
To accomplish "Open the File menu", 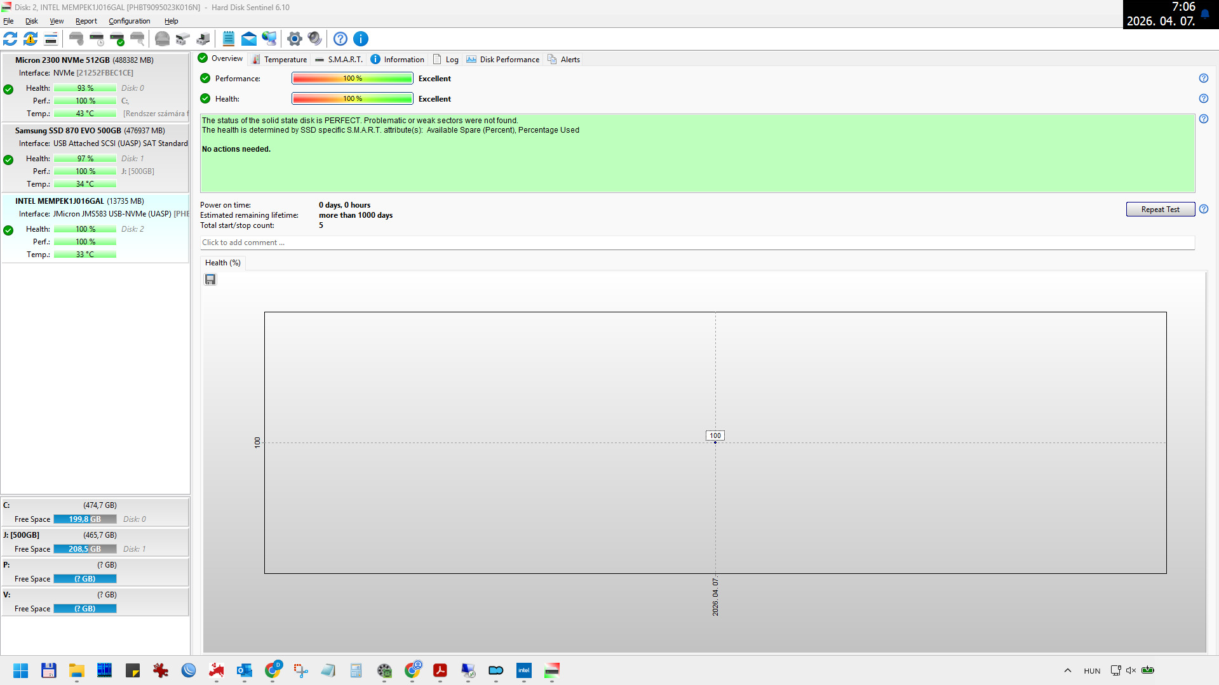I will coord(8,21).
